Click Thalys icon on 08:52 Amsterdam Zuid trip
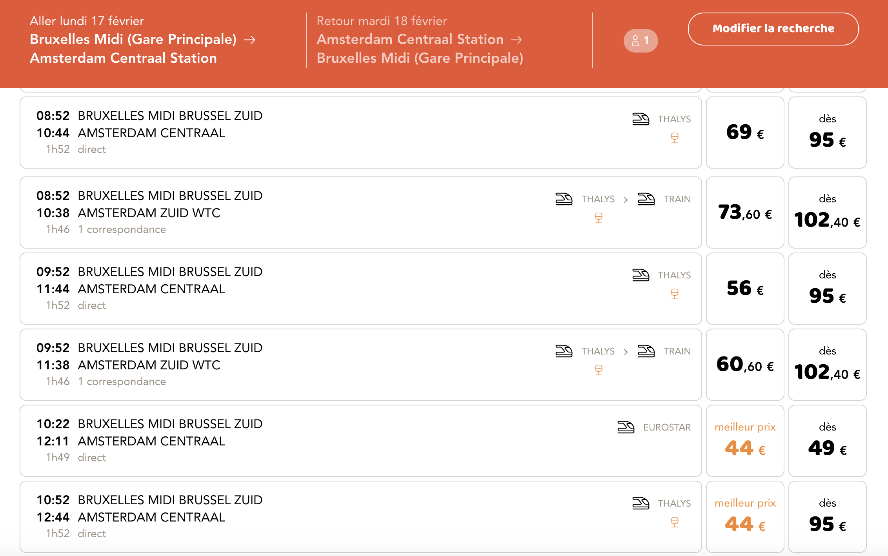Image resolution: width=888 pixels, height=556 pixels. point(564,199)
